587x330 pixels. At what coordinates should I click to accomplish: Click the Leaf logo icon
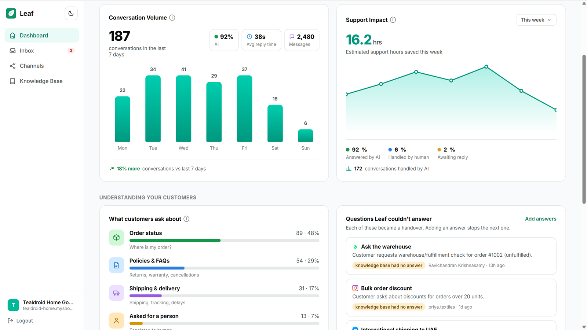click(11, 14)
